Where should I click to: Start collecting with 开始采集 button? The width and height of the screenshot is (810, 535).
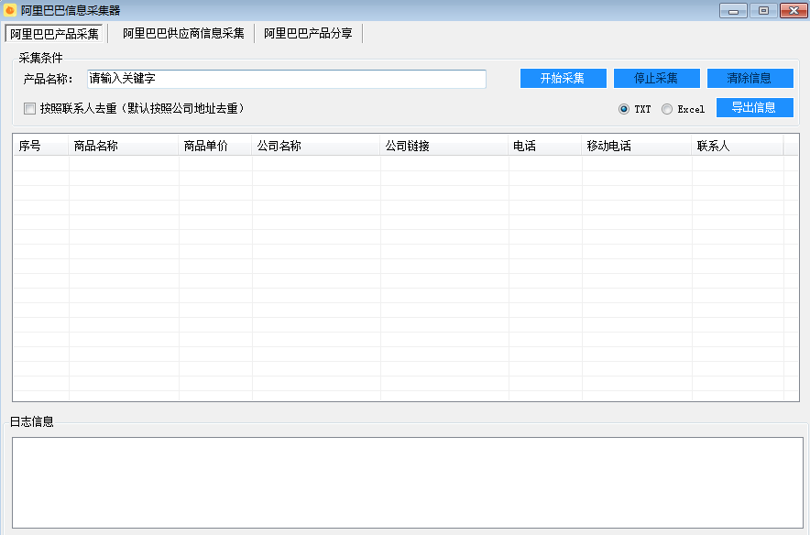564,79
